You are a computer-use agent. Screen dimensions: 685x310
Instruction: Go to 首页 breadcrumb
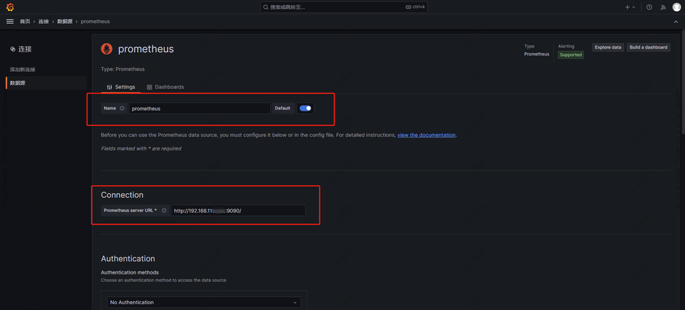coord(25,21)
